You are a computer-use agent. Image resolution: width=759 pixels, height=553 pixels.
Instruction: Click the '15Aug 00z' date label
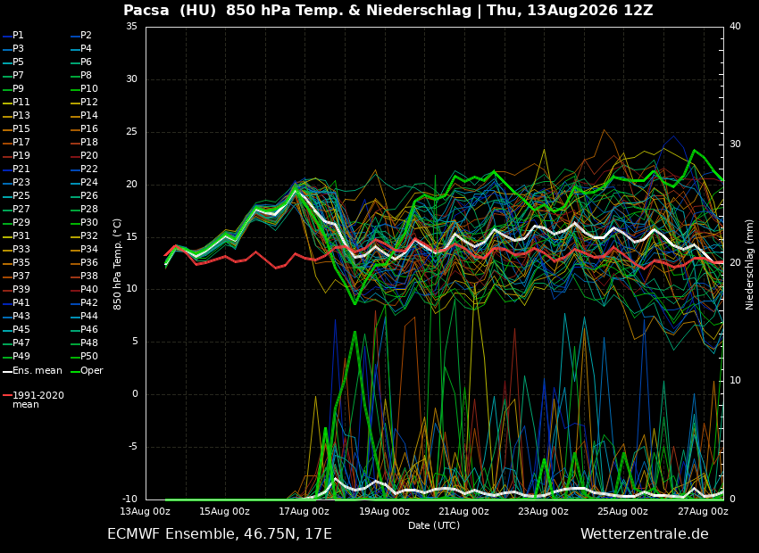[x=225, y=511]
